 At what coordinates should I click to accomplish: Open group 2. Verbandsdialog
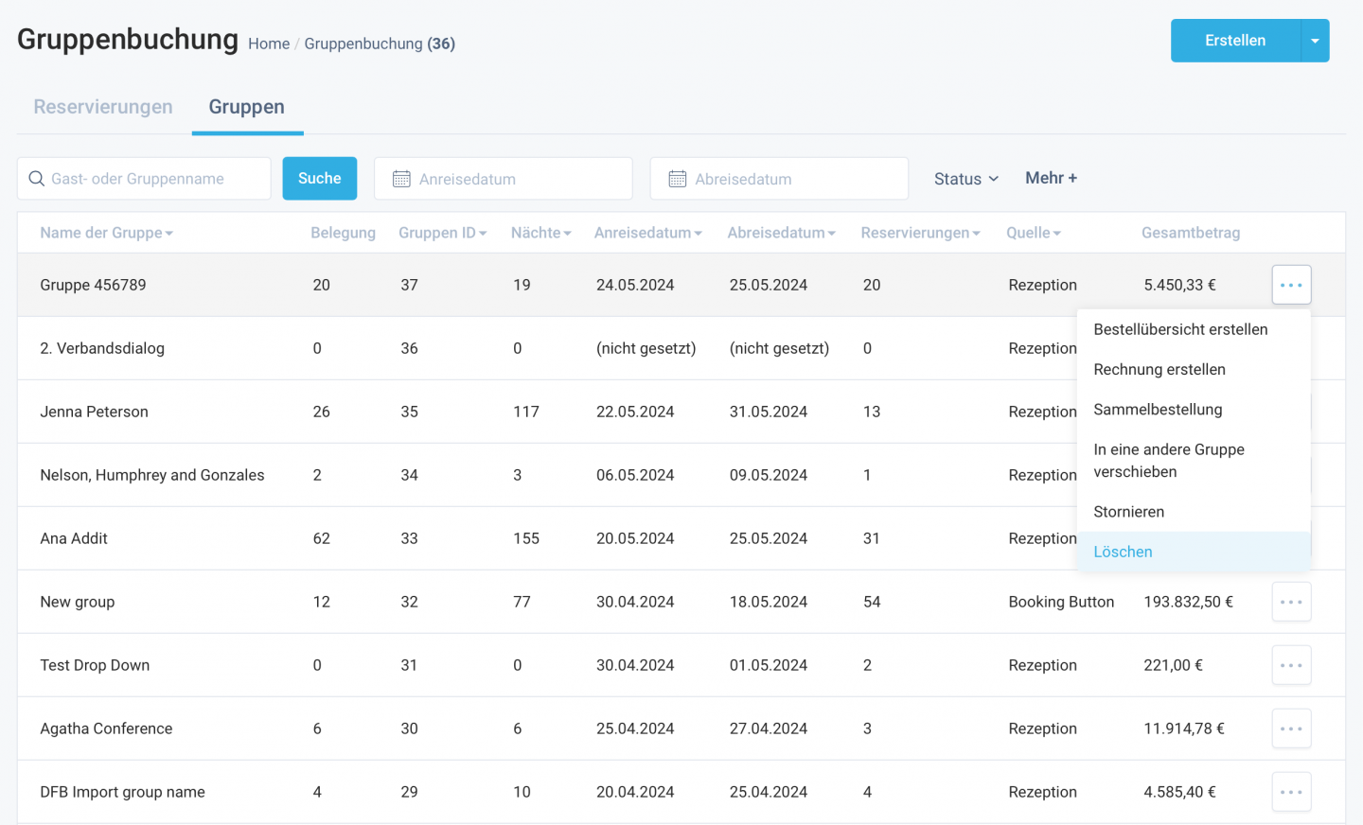click(102, 348)
